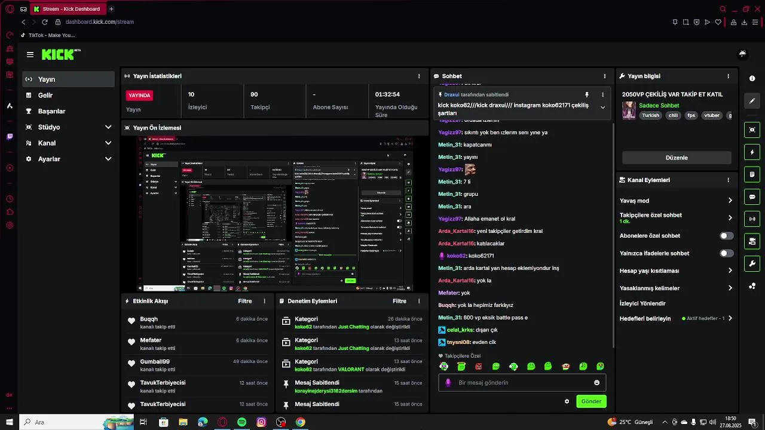The image size is (765, 430).
Task: Click chat panel scrollbar
Action: point(613,236)
